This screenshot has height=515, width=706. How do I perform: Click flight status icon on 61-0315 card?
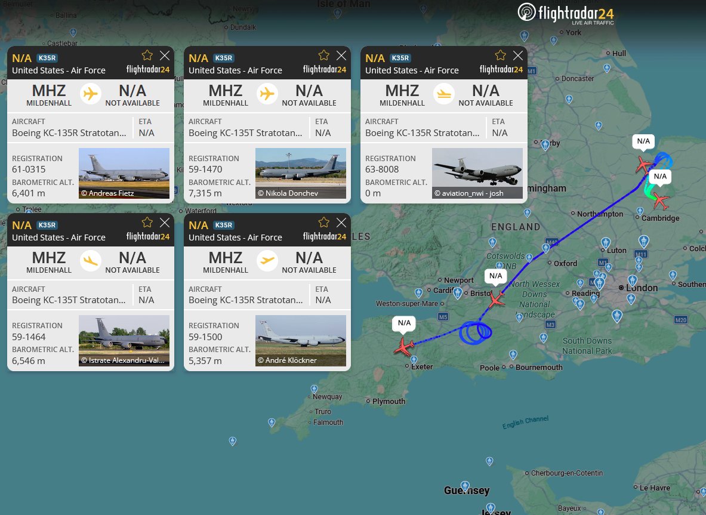(91, 94)
